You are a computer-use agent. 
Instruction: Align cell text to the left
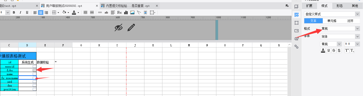tap(35, 12)
